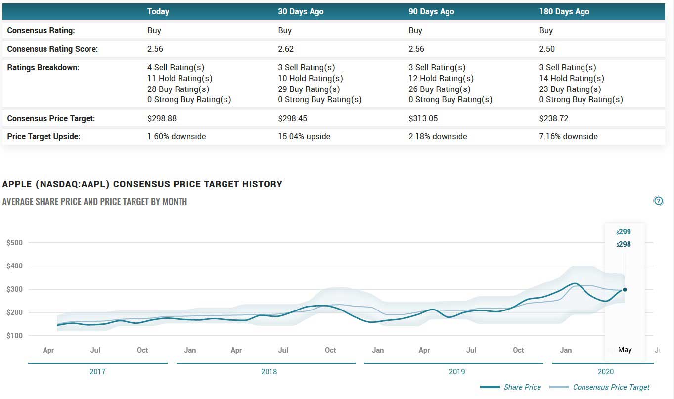Click the 14 Hold Rating(s) text
674x399 pixels.
(x=572, y=78)
